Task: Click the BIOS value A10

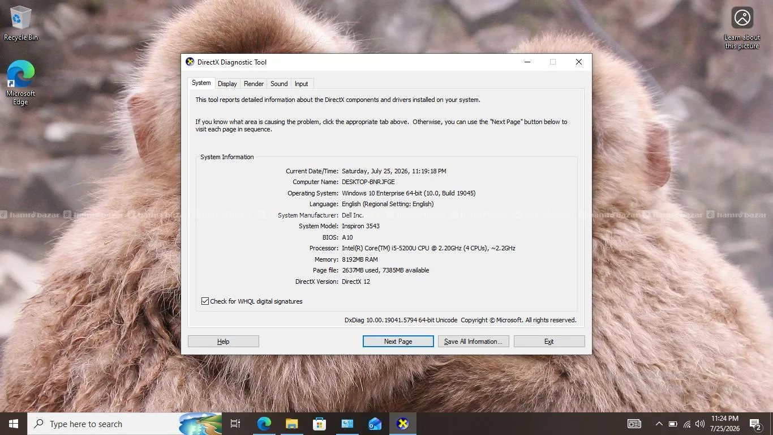Action: point(347,237)
